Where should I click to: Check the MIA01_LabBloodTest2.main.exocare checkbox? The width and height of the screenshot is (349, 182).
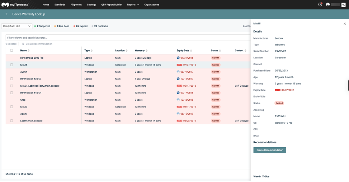[x=11, y=86]
